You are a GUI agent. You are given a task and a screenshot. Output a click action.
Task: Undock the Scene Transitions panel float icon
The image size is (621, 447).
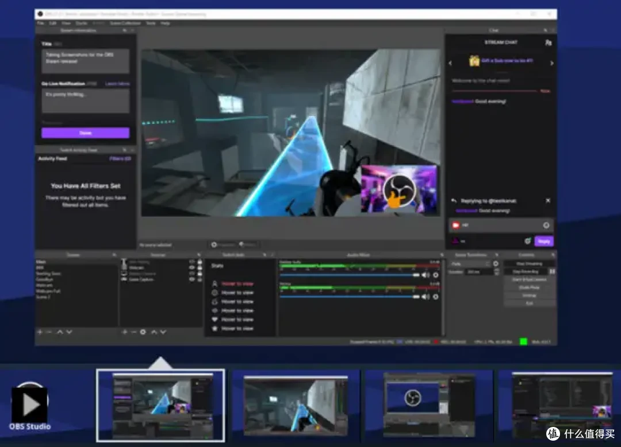tap(497, 255)
